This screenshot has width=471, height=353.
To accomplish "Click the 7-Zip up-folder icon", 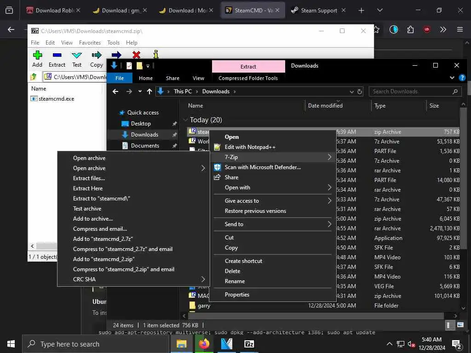I will click(x=34, y=77).
